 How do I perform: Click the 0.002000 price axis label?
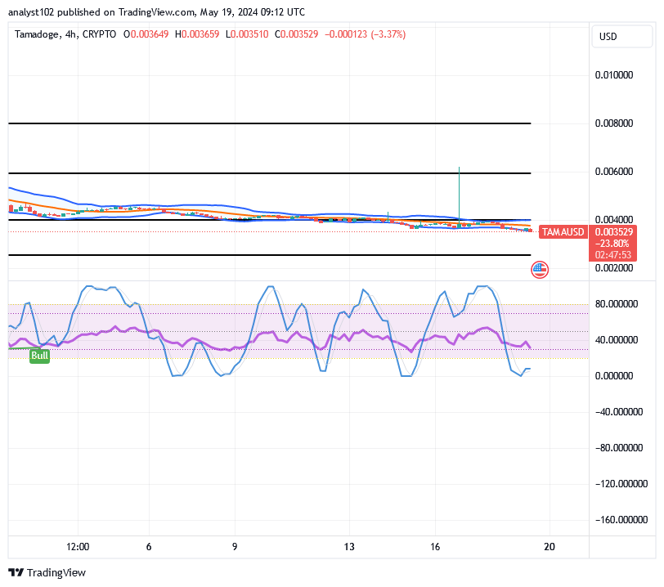(x=613, y=267)
